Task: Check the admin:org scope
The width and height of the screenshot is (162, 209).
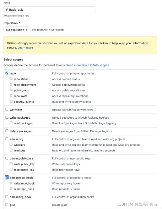Action: 7,139
